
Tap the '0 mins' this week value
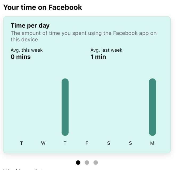[x=21, y=57]
